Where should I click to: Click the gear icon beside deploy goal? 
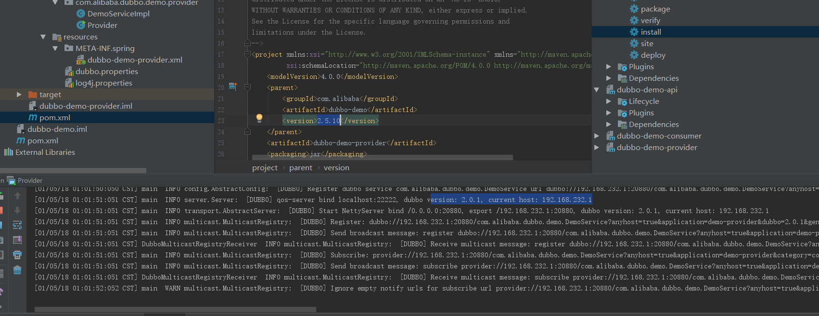pyautogui.click(x=634, y=55)
